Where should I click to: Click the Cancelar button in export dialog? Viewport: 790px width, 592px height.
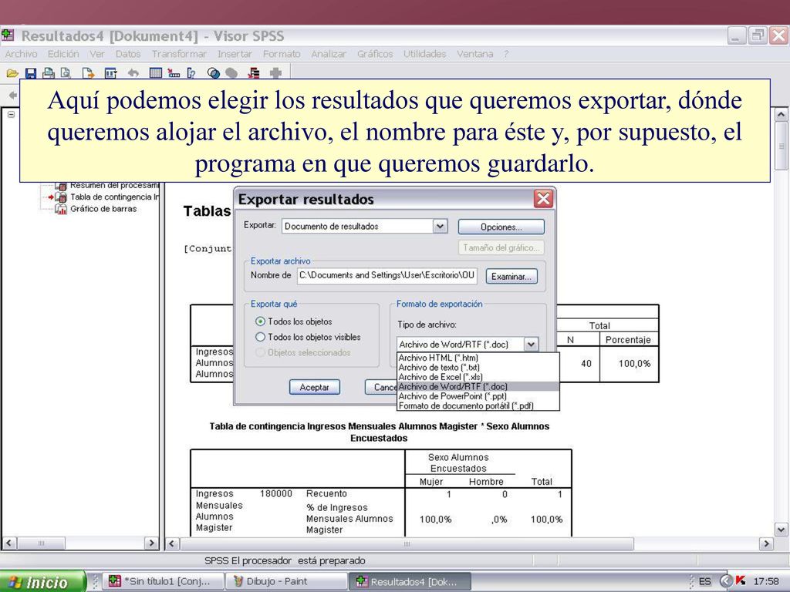(x=381, y=387)
